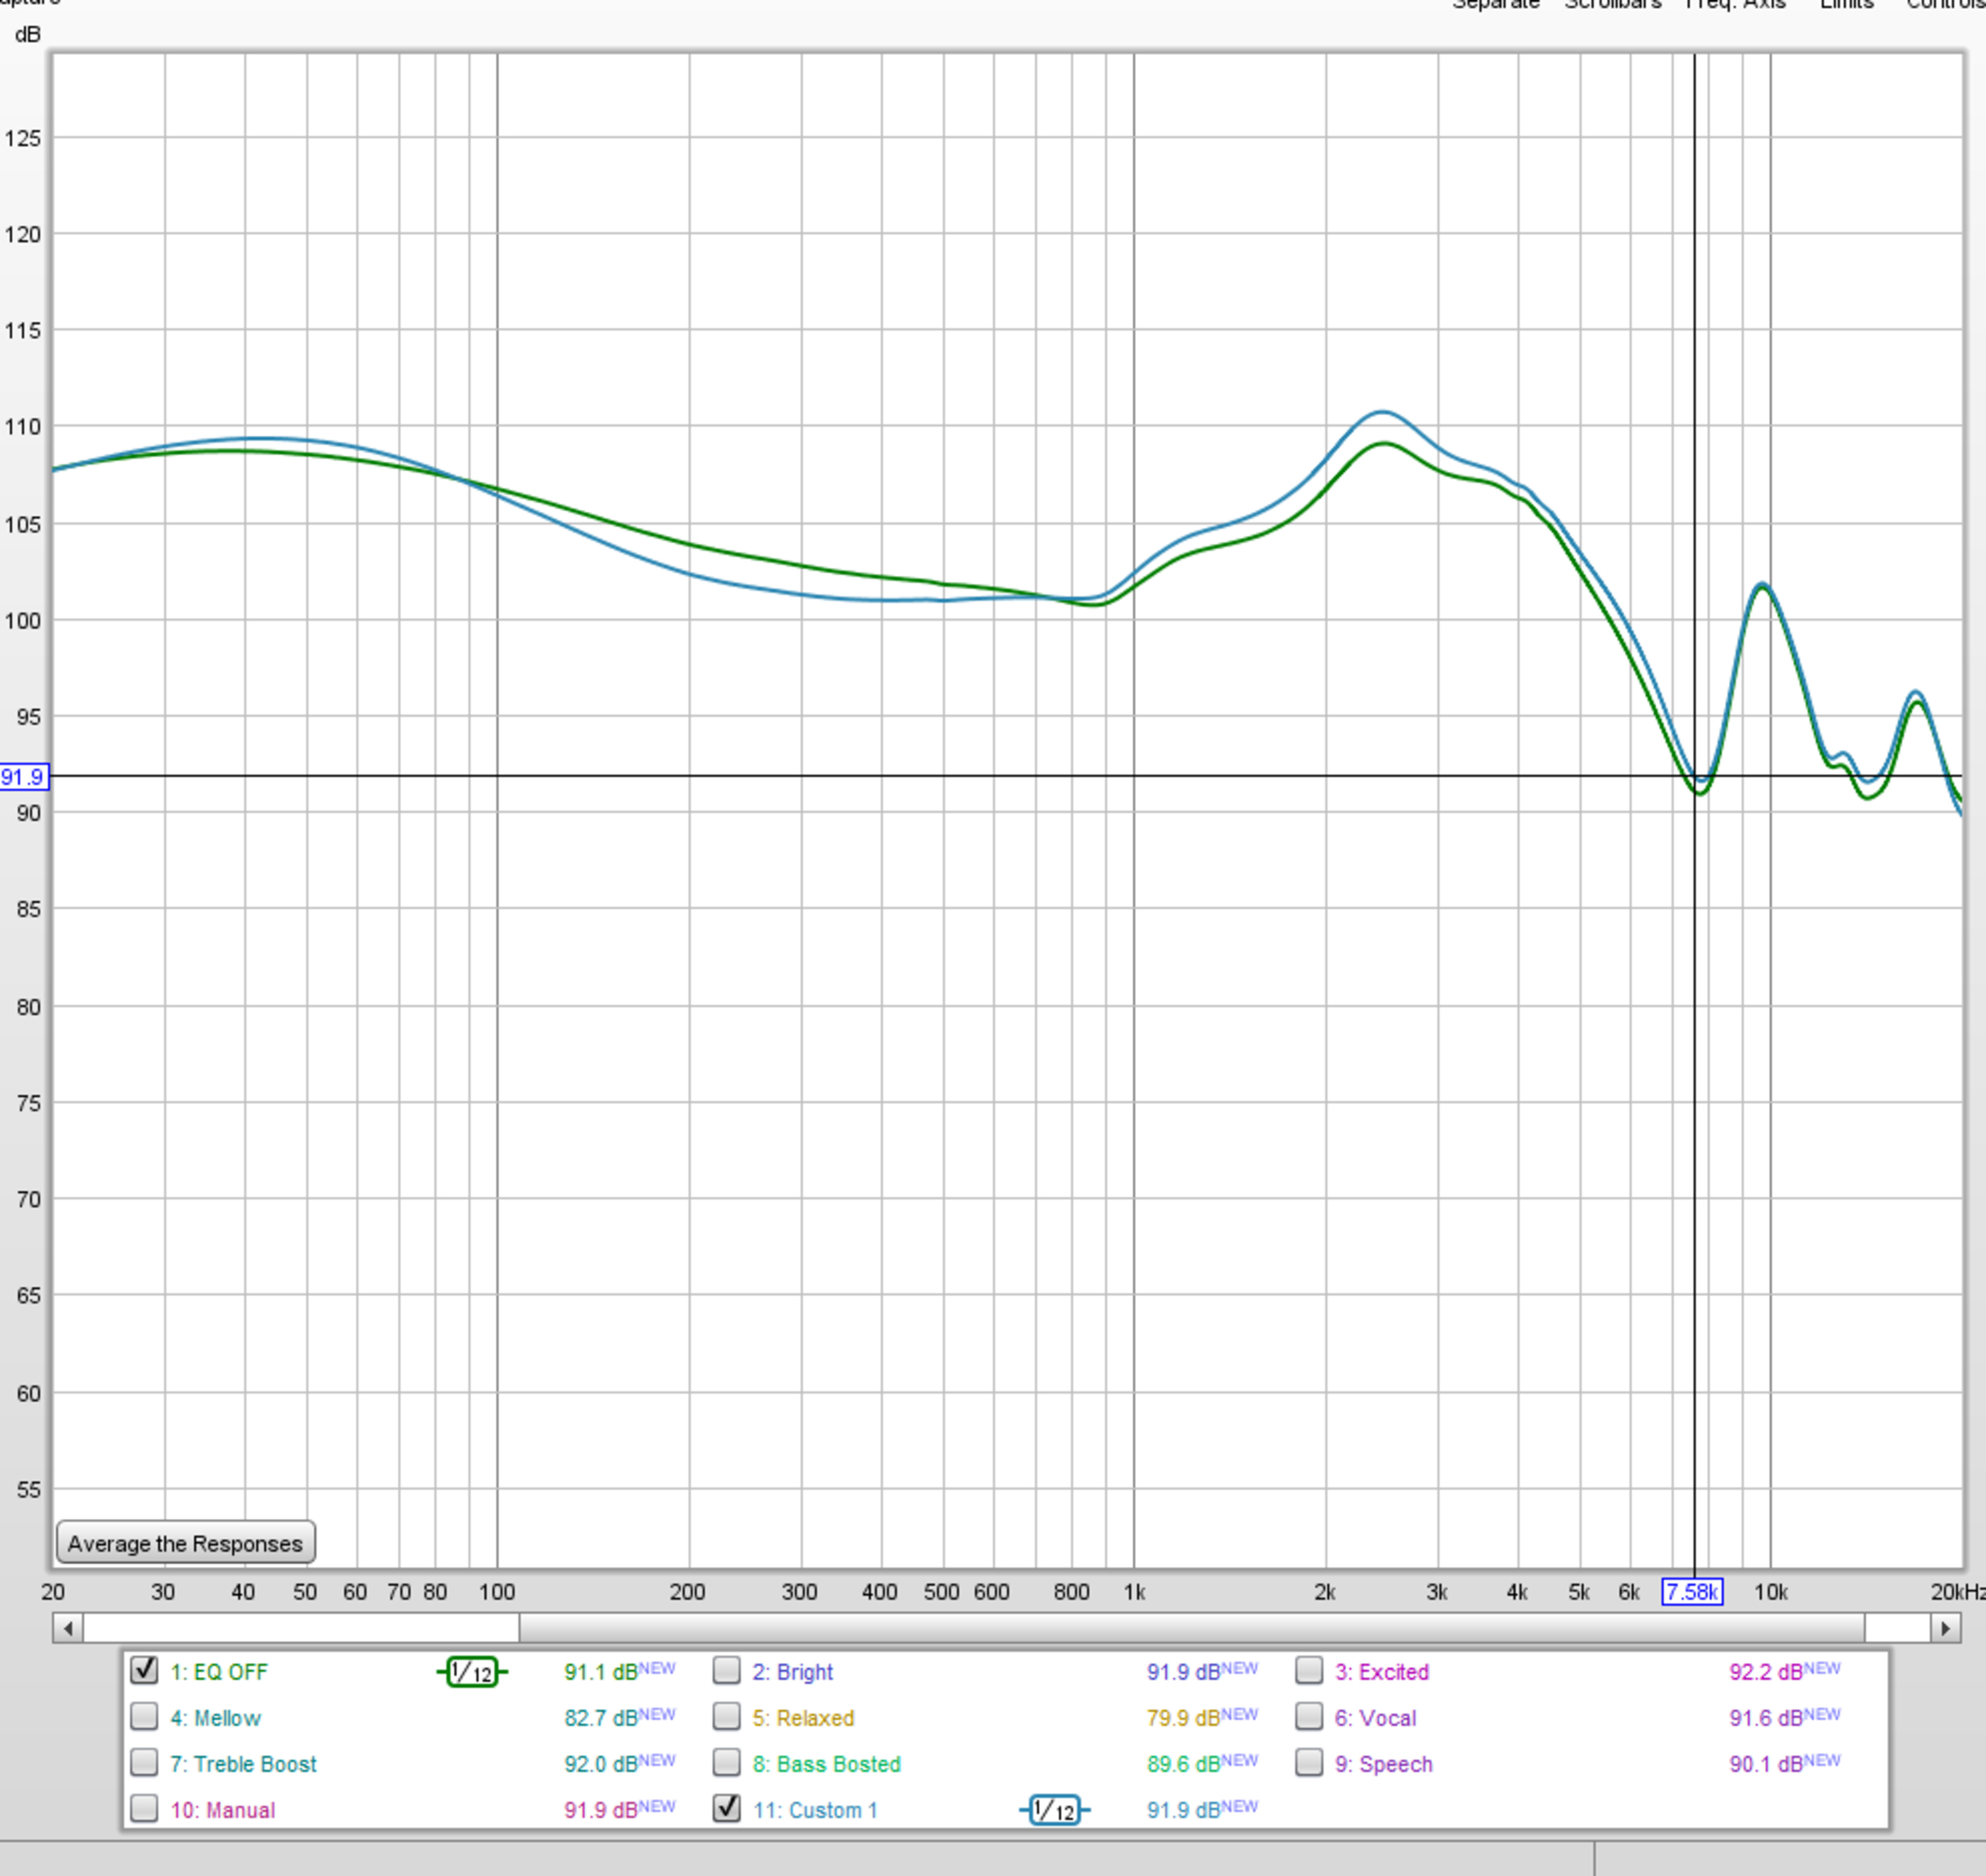This screenshot has width=1986, height=1876.
Task: Show the 8: Bass Bosted trace
Action: pos(727,1763)
